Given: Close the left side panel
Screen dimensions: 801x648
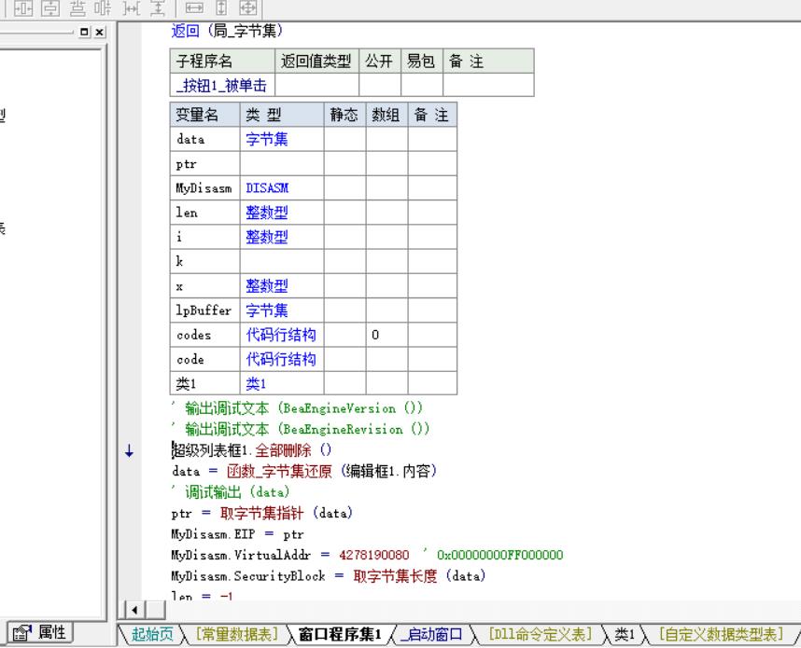Looking at the screenshot, I should [x=100, y=32].
